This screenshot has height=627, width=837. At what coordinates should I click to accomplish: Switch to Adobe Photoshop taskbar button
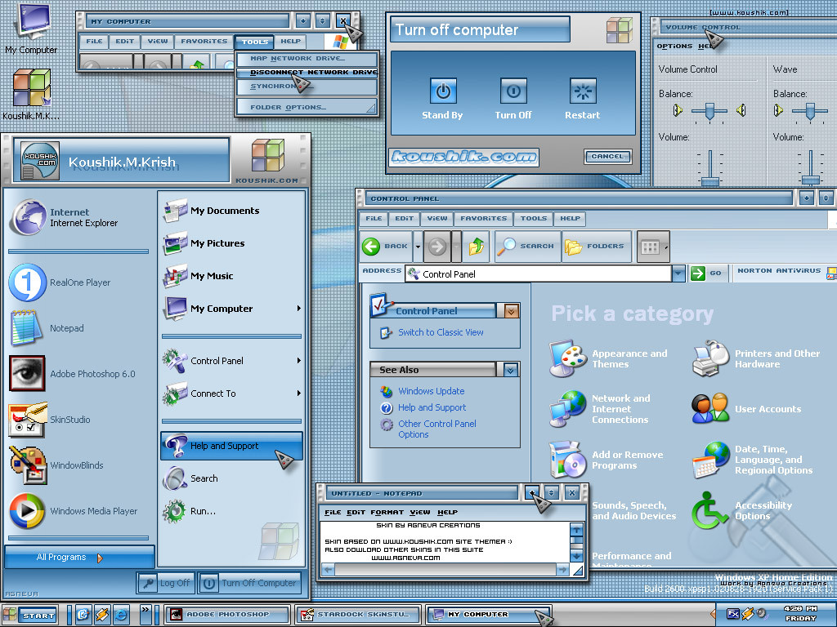coord(227,614)
